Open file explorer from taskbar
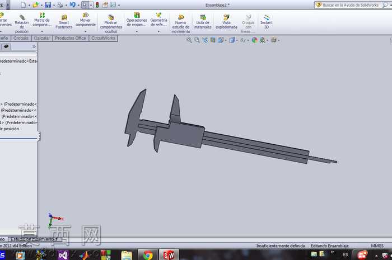 127,256
